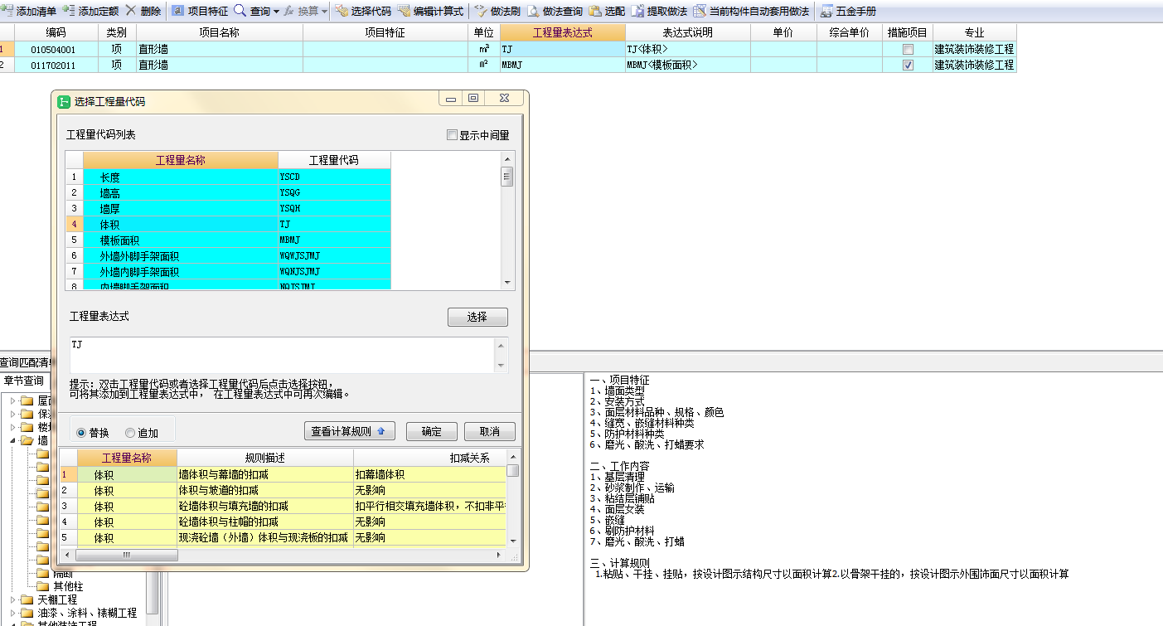Click the MBMJ<模板面积> expression description cell
Screen dimensions: 1163x626
point(687,65)
